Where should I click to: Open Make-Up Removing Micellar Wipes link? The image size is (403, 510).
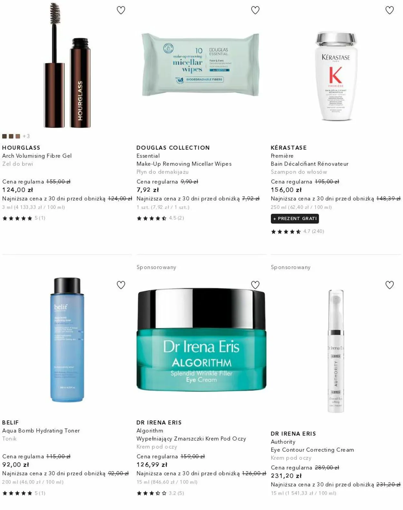(184, 164)
